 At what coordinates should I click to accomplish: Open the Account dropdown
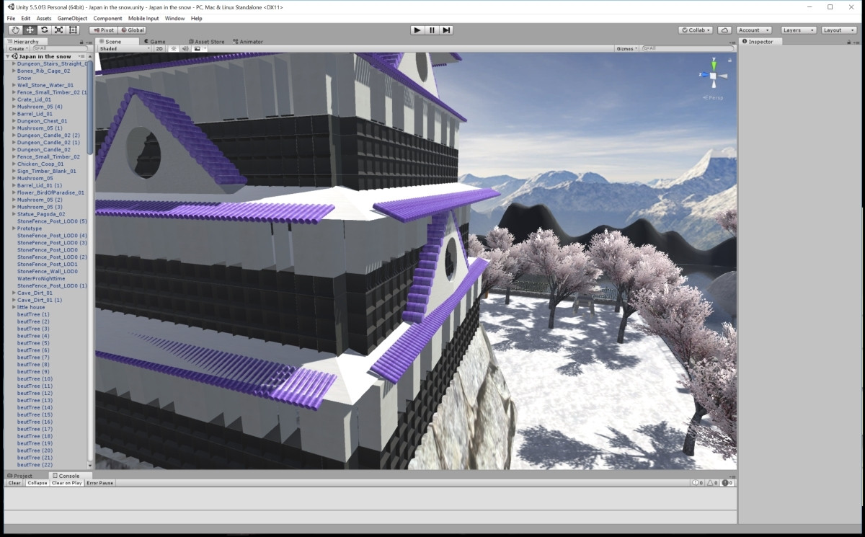click(x=754, y=30)
